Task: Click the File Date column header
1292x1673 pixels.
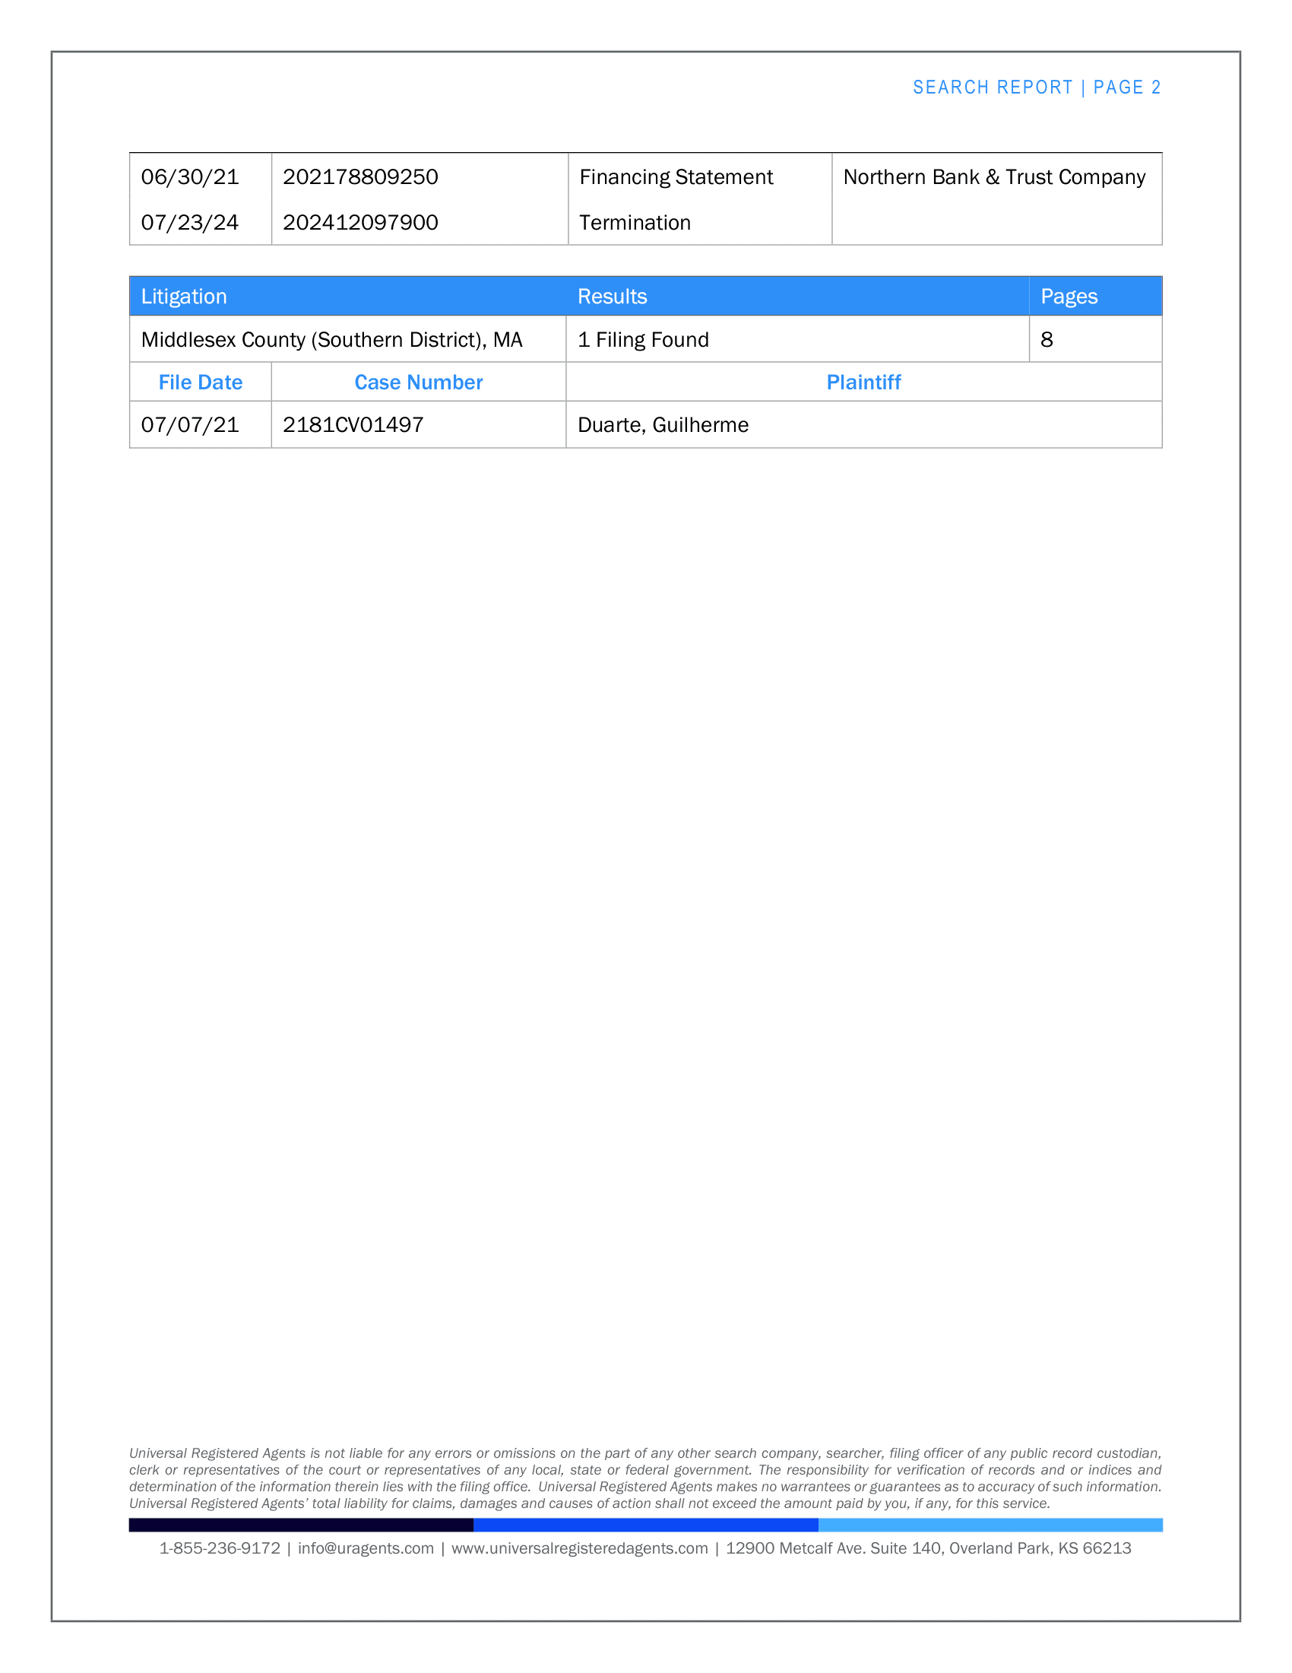Action: (x=201, y=383)
